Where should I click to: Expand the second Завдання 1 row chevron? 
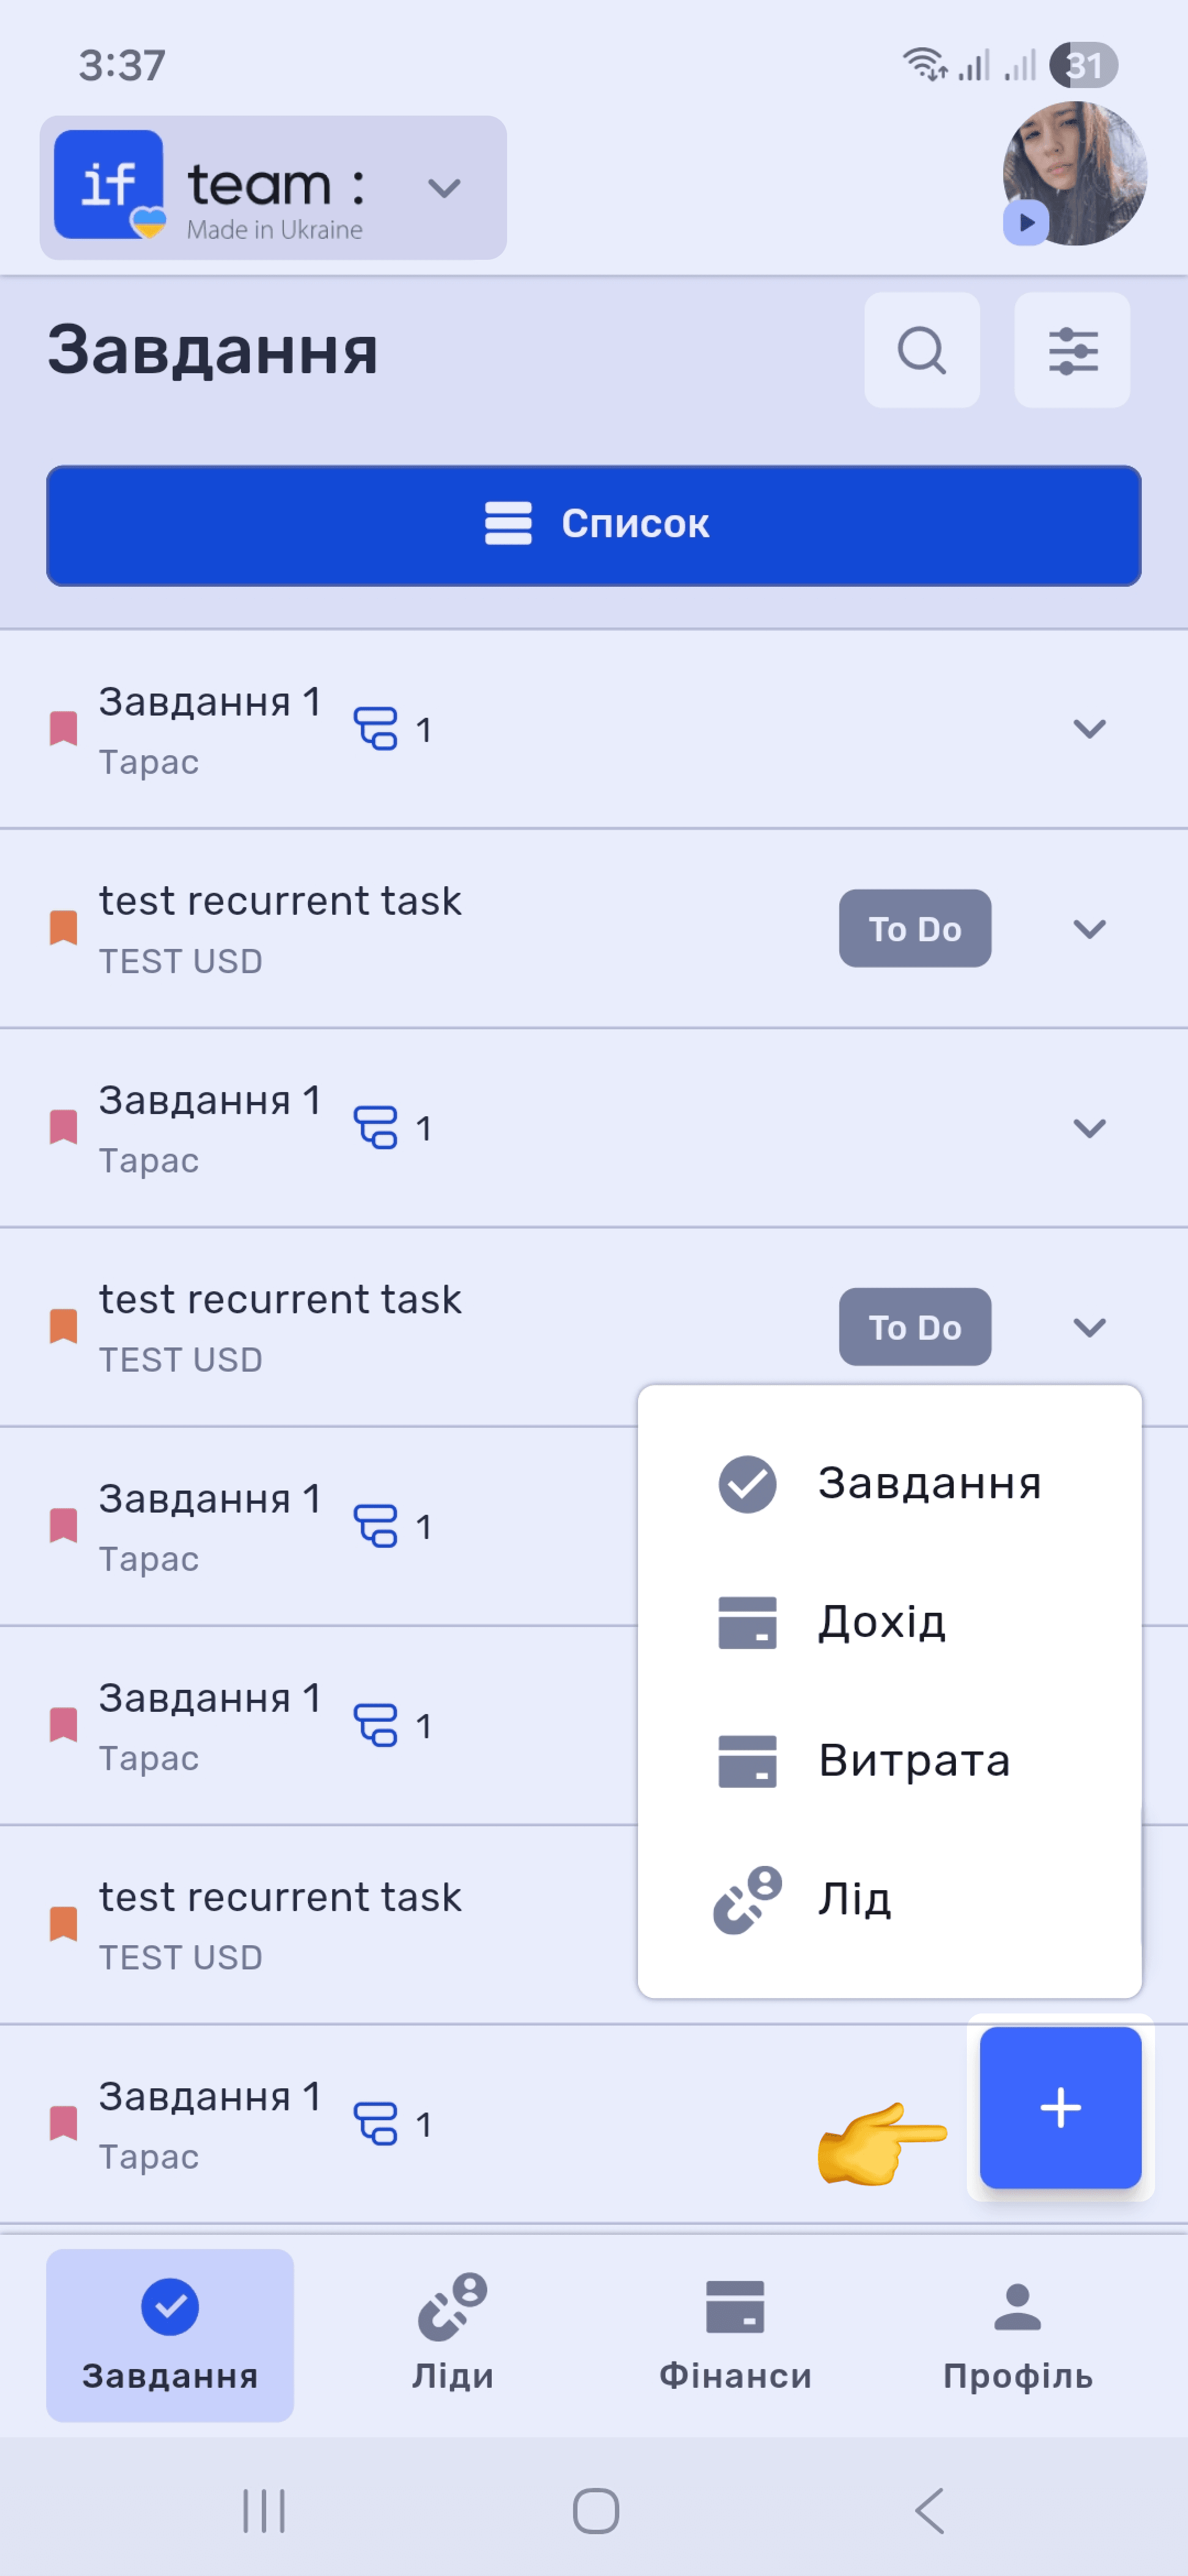click(1089, 1127)
